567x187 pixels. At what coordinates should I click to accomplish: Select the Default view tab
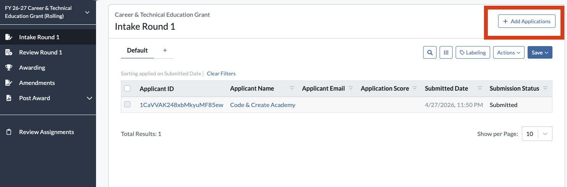click(137, 50)
